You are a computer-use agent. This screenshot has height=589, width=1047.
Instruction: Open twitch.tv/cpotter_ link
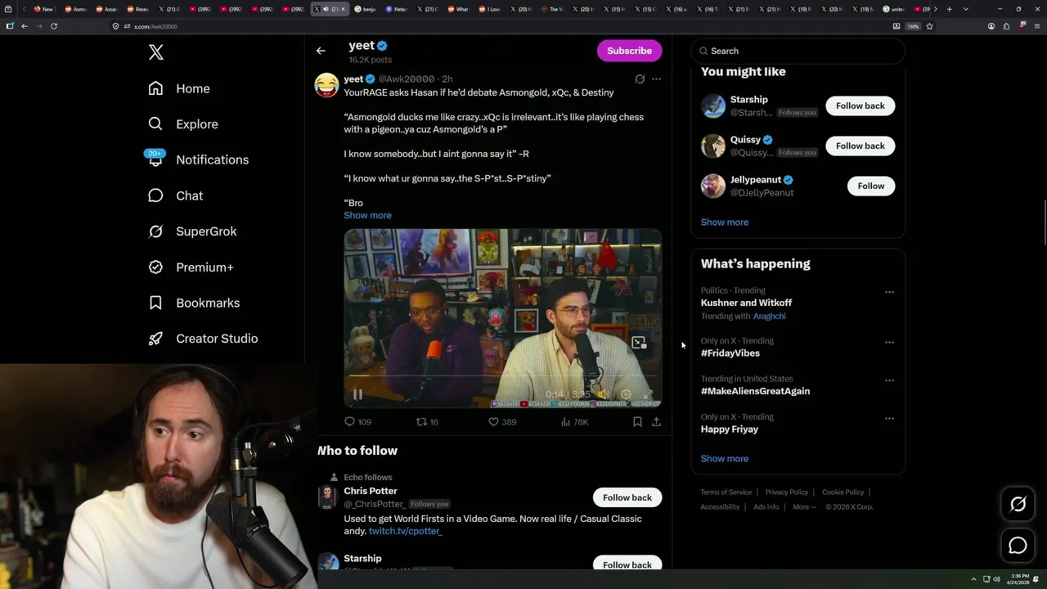[x=405, y=532]
